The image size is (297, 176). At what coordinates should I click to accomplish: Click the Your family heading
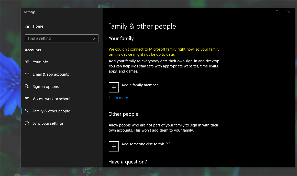click(x=121, y=38)
